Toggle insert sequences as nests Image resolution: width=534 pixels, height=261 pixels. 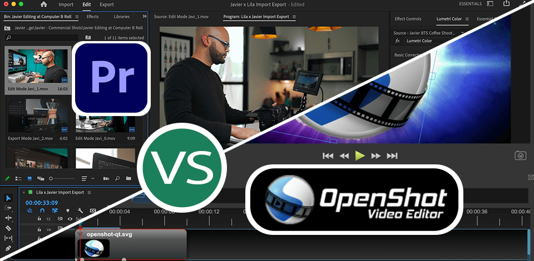[30, 210]
